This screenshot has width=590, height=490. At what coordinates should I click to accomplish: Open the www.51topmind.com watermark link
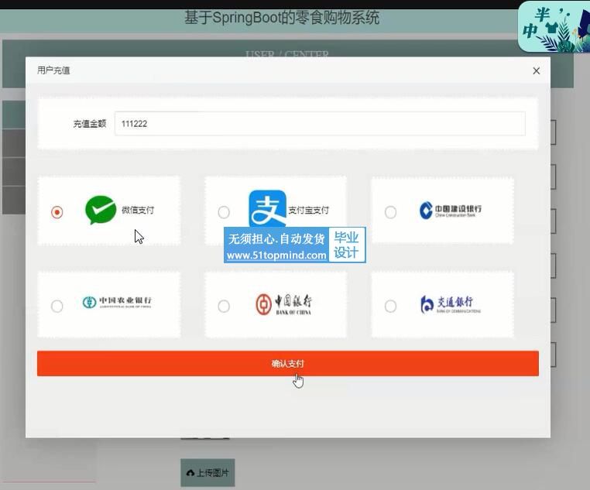[x=276, y=255]
